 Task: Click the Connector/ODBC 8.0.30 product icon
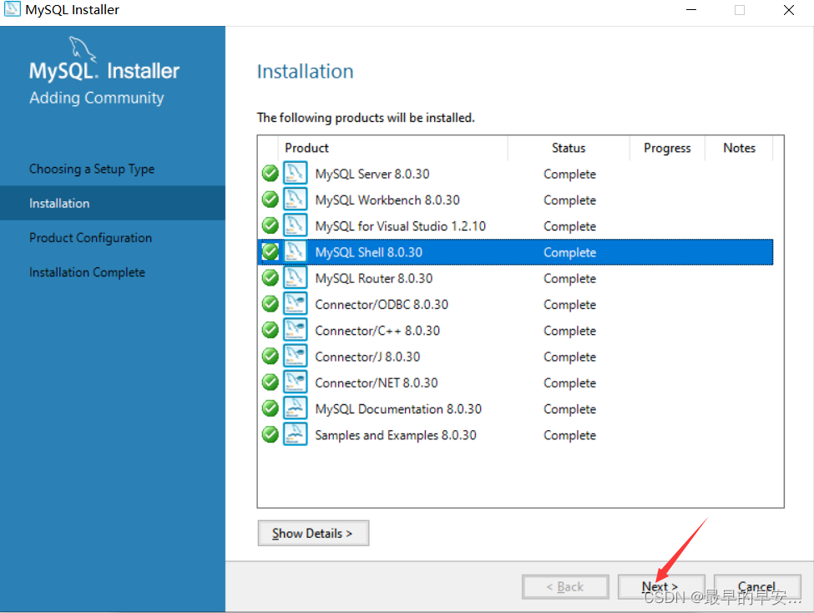pyautogui.click(x=295, y=304)
